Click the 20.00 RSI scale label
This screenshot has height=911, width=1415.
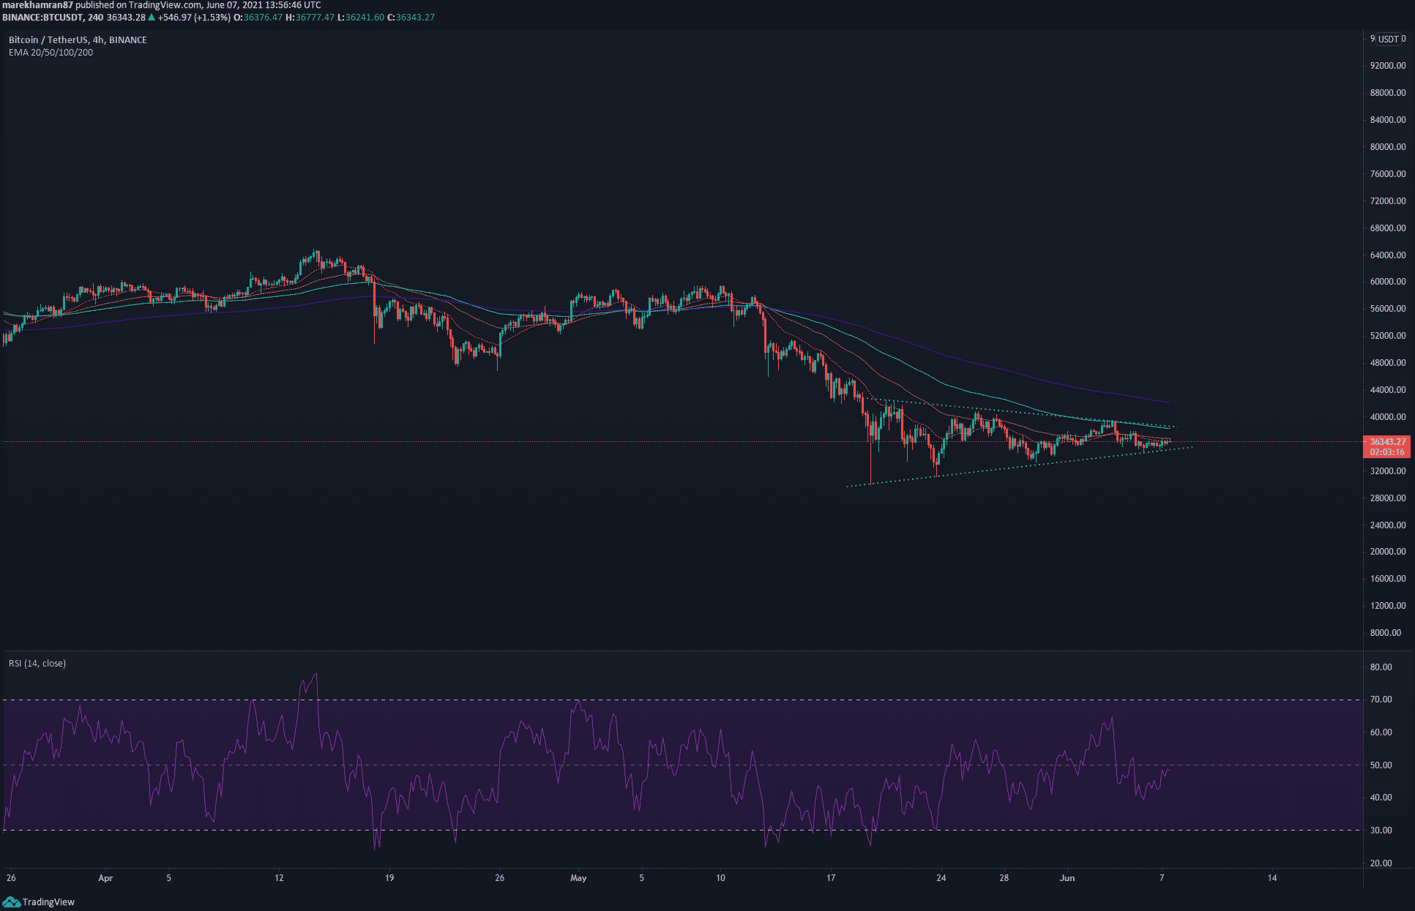pos(1381,863)
